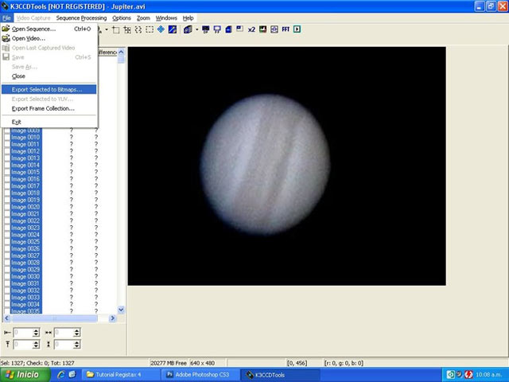Select Image 0025 in the frame list

coord(25,242)
